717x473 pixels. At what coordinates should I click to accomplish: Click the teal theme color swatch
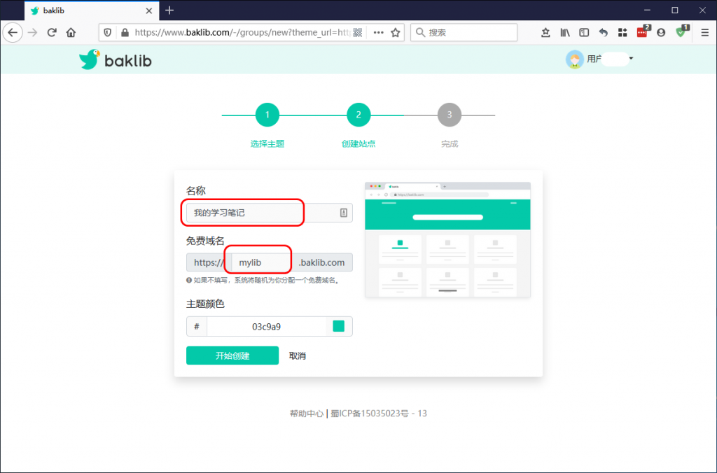click(x=339, y=326)
